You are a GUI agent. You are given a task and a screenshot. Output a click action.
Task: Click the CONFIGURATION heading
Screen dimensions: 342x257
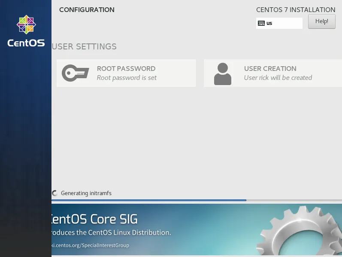point(87,9)
